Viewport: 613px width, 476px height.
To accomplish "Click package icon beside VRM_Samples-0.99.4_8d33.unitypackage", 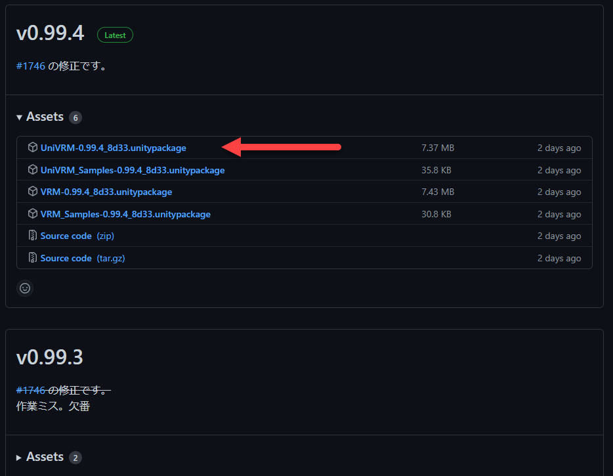I will click(x=33, y=213).
